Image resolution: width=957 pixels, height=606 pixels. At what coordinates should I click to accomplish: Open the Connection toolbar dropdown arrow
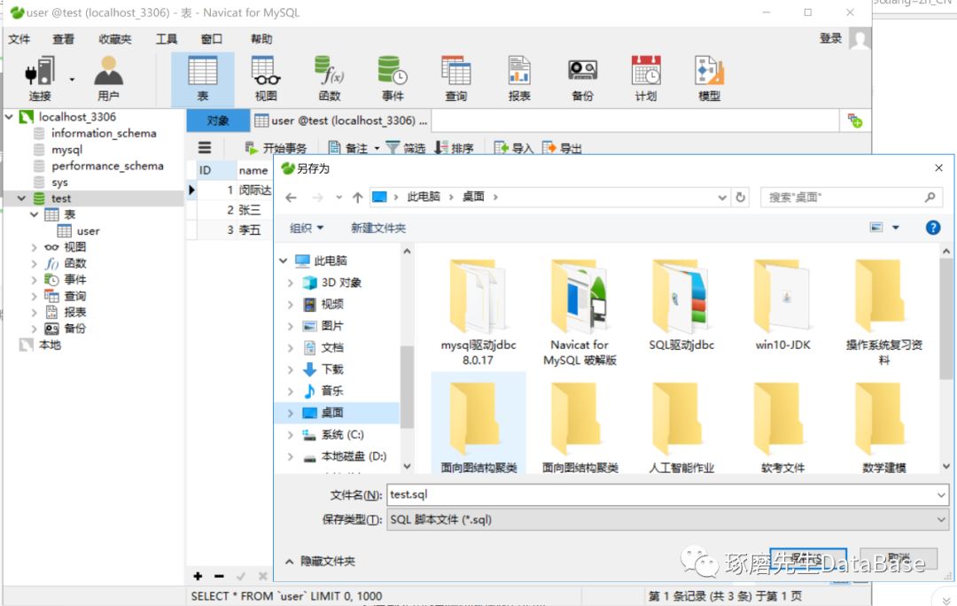[72, 80]
